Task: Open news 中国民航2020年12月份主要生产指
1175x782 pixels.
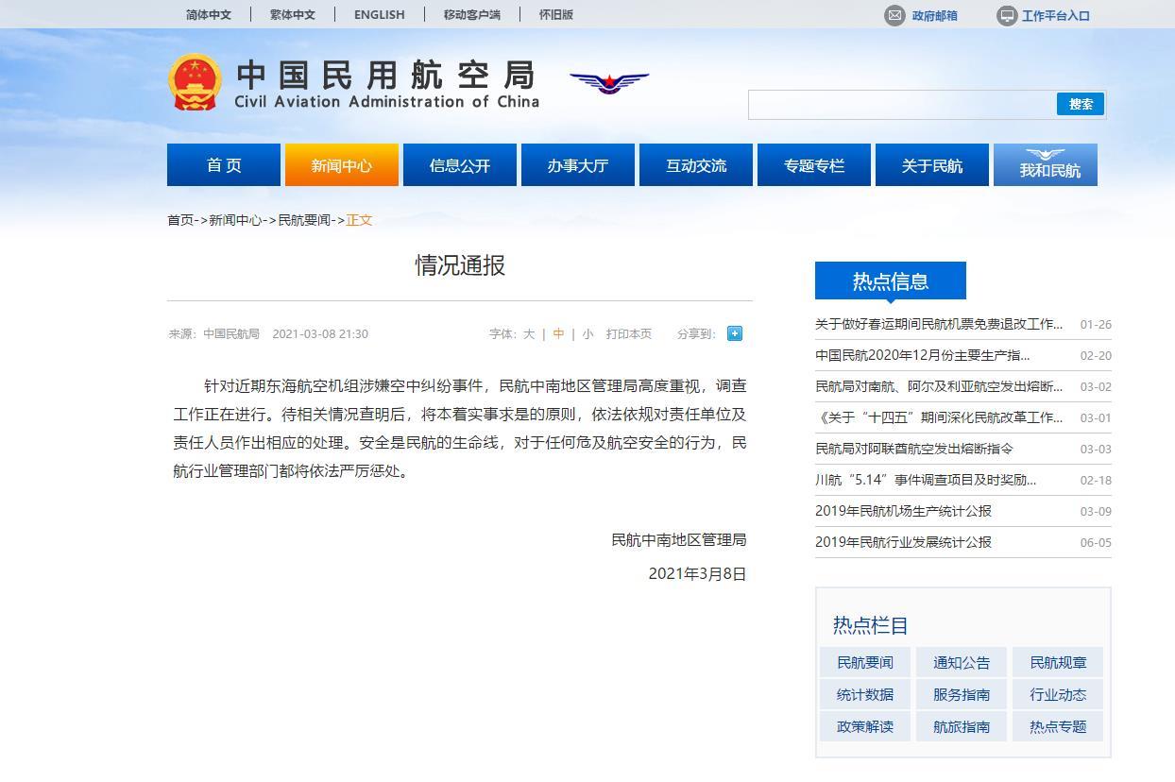Action: point(923,355)
